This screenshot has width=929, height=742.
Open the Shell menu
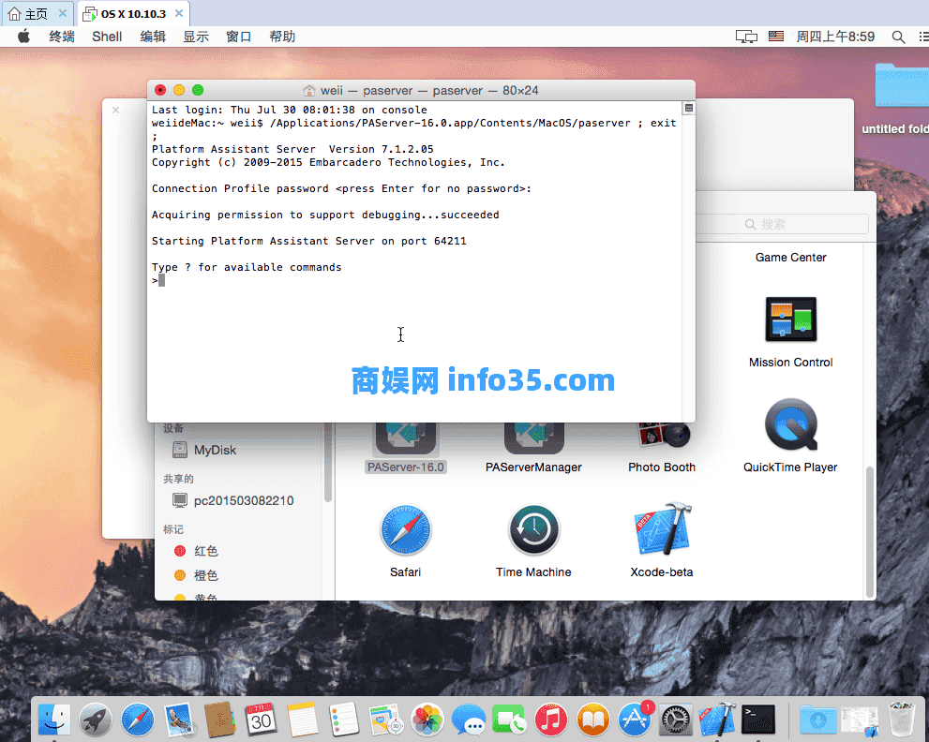pos(107,37)
